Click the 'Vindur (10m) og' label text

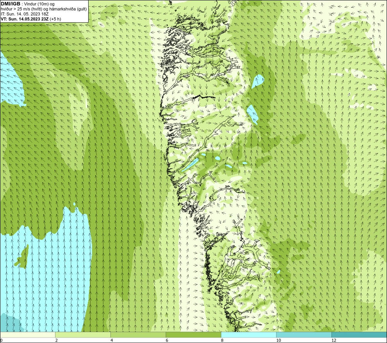(x=39, y=4)
